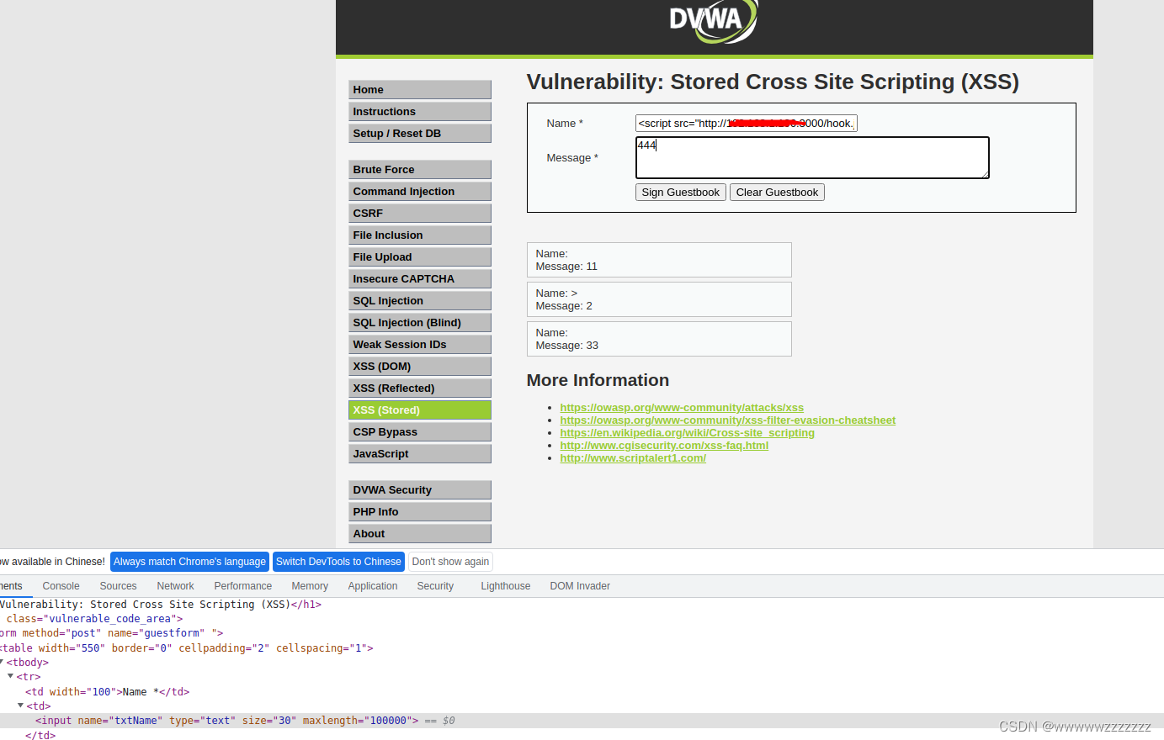Select the input txtName element line
The height and width of the screenshot is (740, 1164).
[x=582, y=721]
